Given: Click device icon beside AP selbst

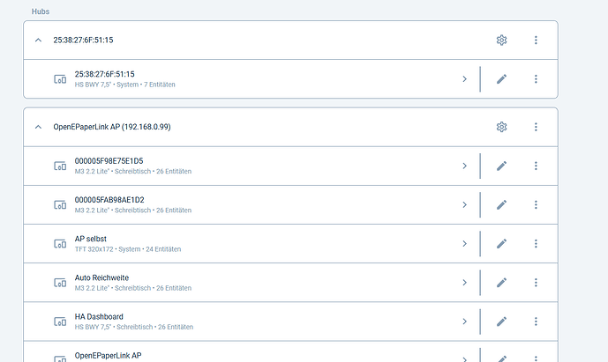Looking at the screenshot, I should click(x=60, y=243).
